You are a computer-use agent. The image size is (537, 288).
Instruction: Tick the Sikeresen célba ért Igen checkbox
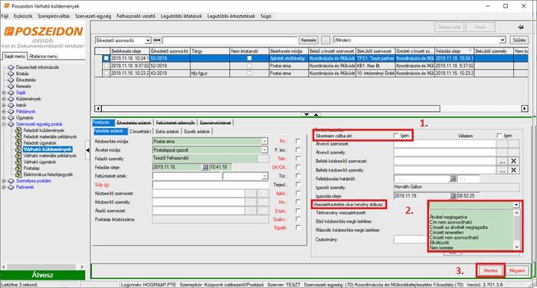[396, 136]
